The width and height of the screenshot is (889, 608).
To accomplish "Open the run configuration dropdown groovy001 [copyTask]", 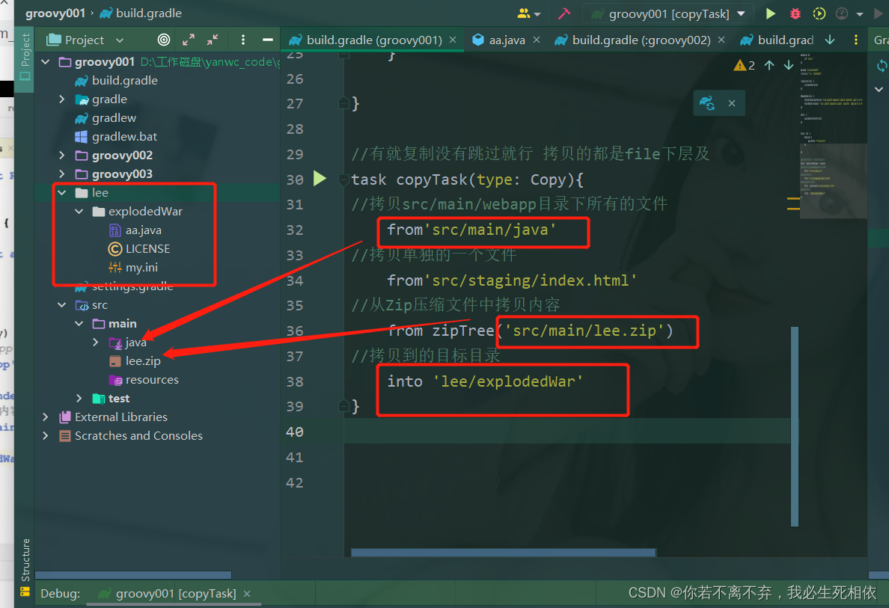I will pos(668,13).
